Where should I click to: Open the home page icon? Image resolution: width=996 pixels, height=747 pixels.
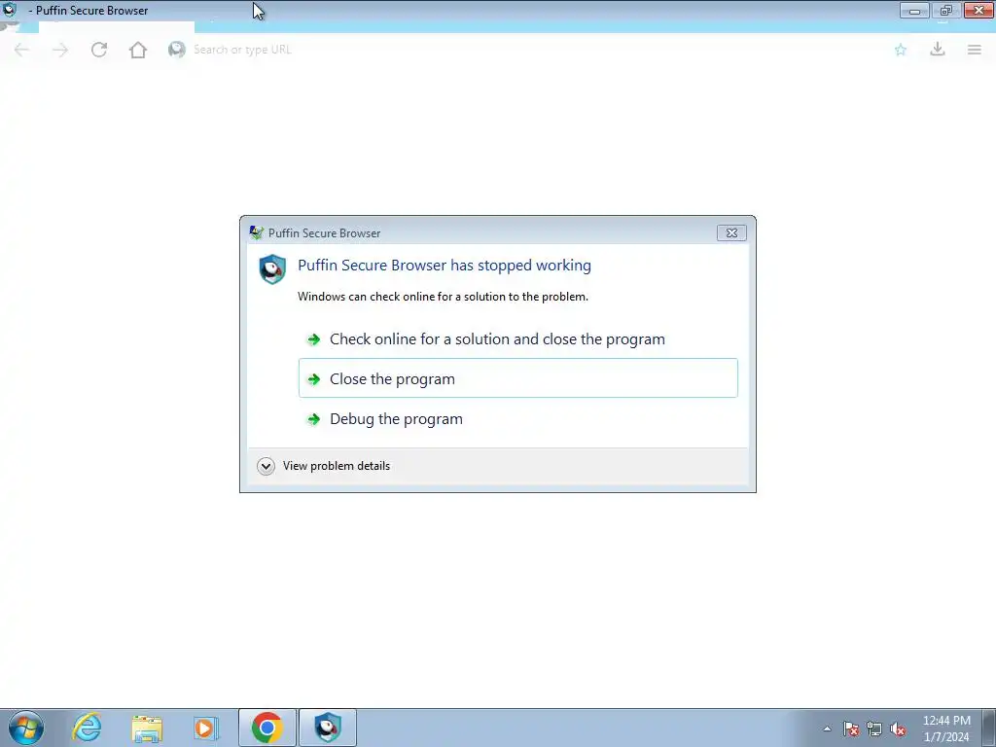(x=138, y=50)
